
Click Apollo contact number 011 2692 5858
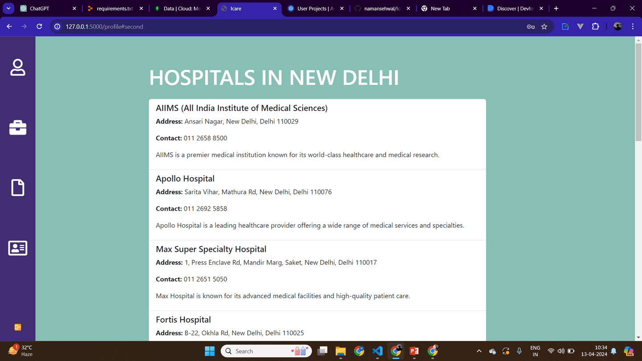pos(206,209)
